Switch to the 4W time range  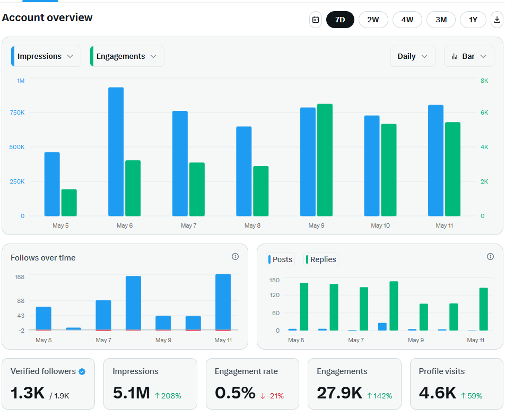[x=407, y=20]
